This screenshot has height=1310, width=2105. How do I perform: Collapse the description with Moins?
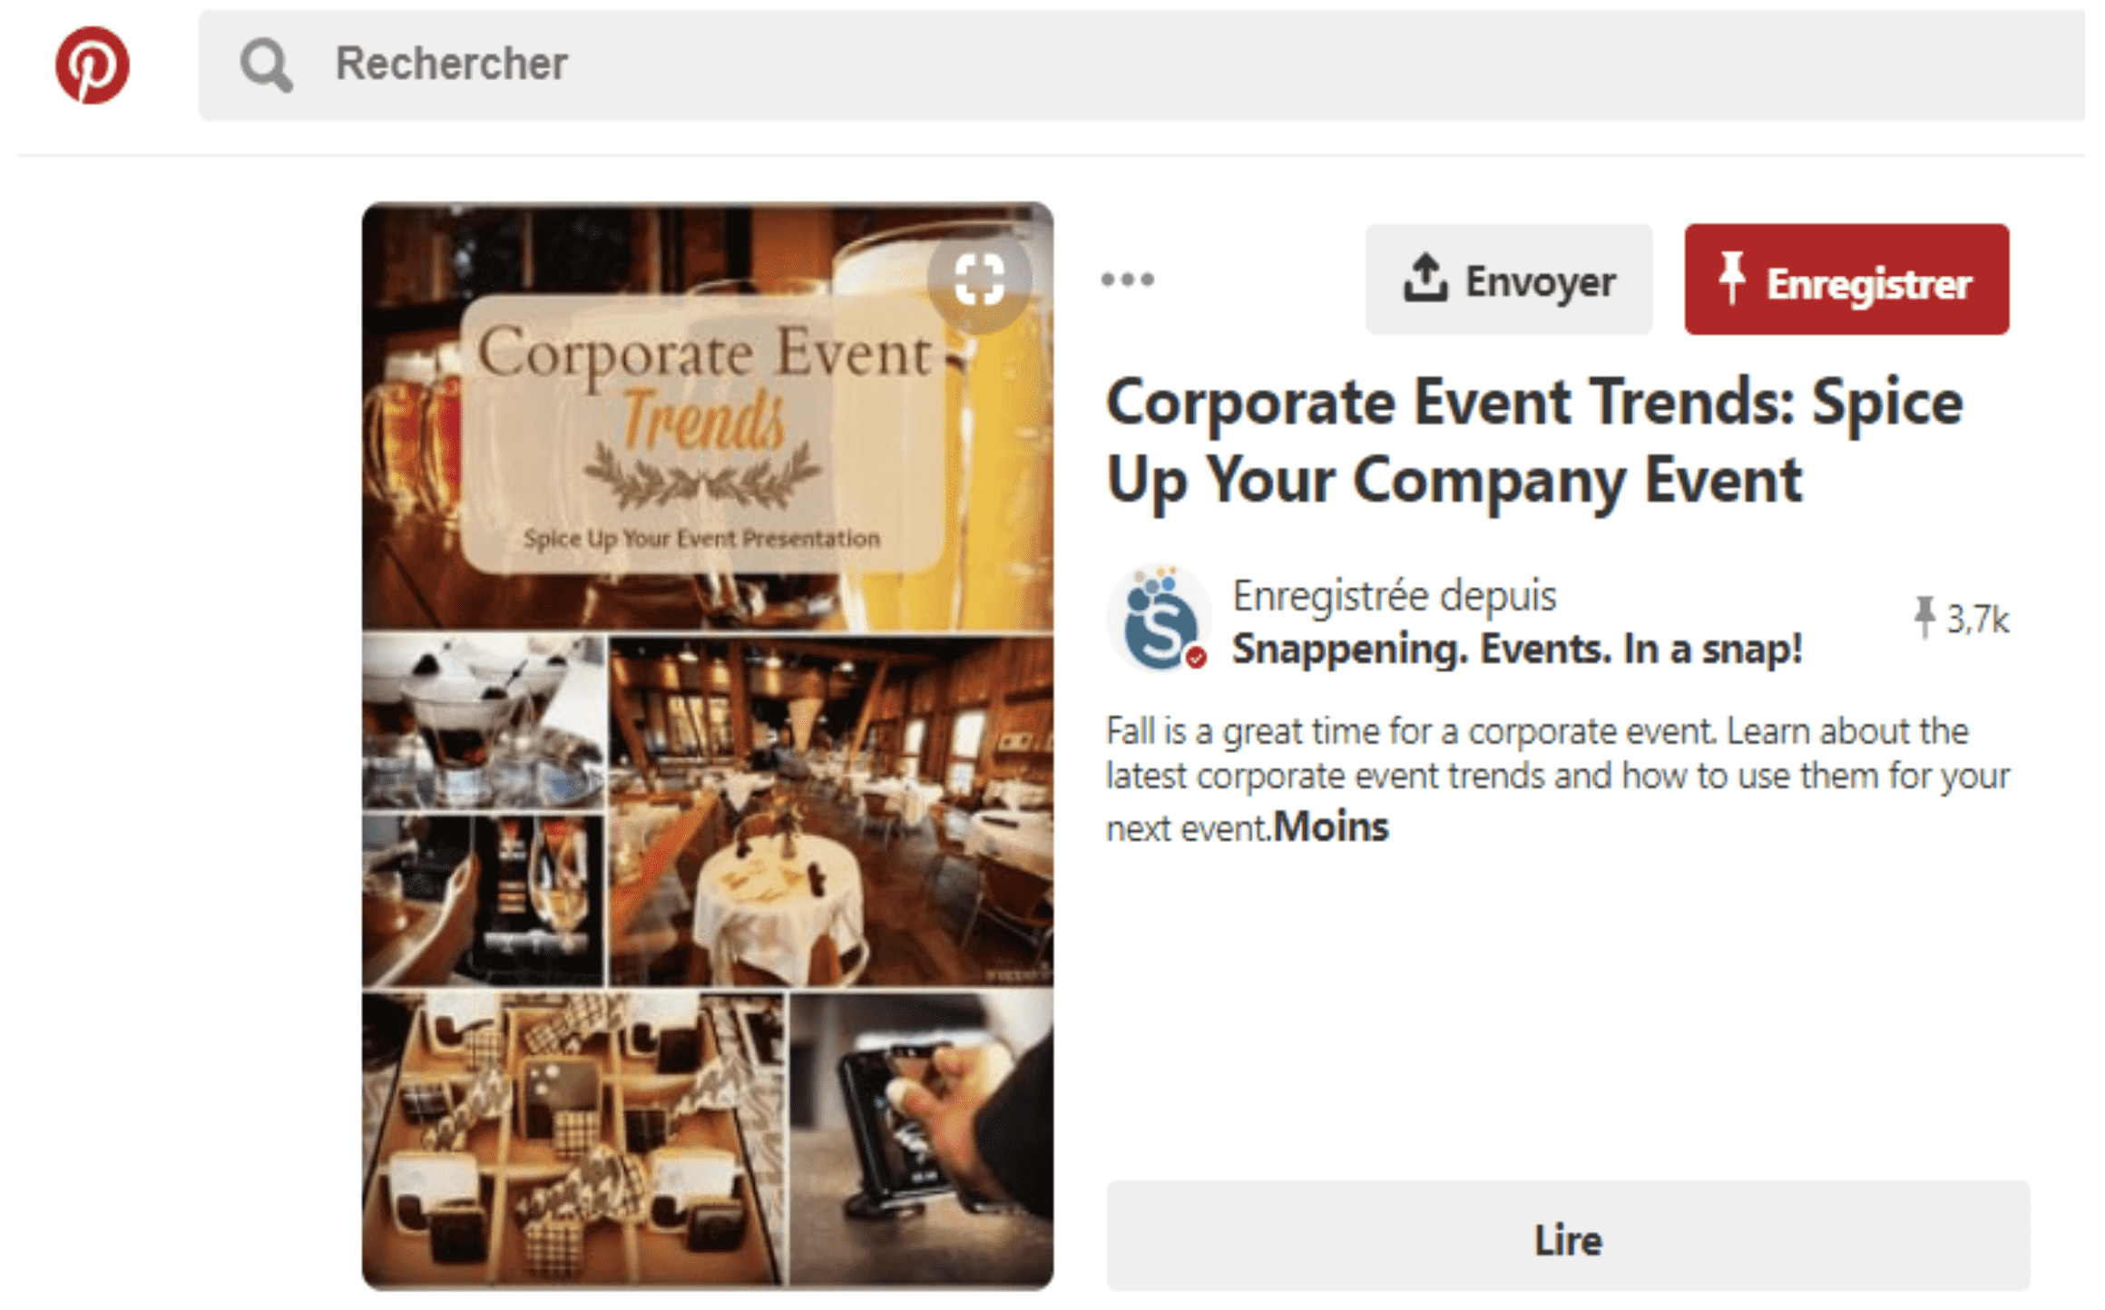[x=1331, y=827]
